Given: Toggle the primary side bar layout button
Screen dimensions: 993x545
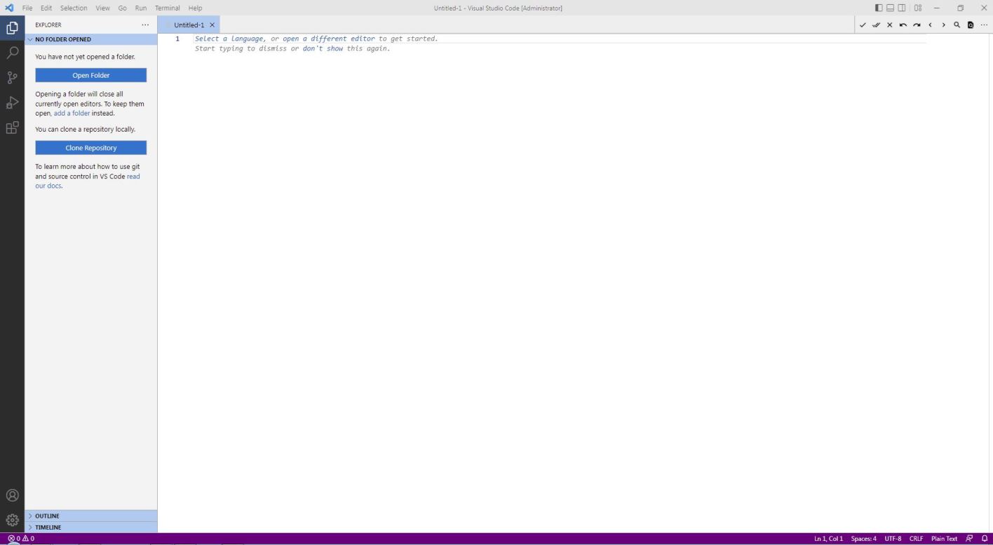Looking at the screenshot, I should 879,8.
